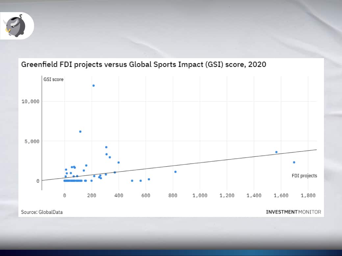This screenshot has height=256, width=342.
Task: Open the 'Source: GlobalData' text
Action: point(42,212)
